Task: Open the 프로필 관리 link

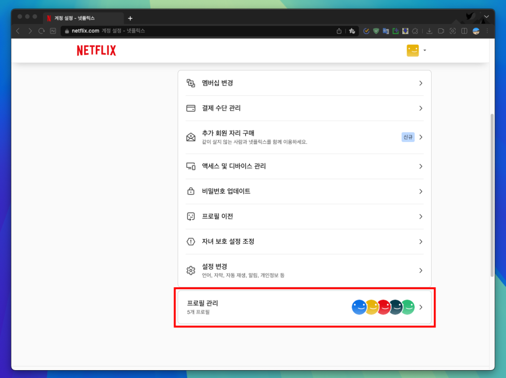Action: point(304,307)
